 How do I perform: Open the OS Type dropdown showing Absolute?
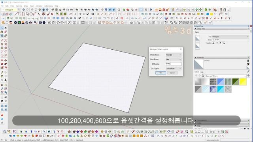click(174, 69)
